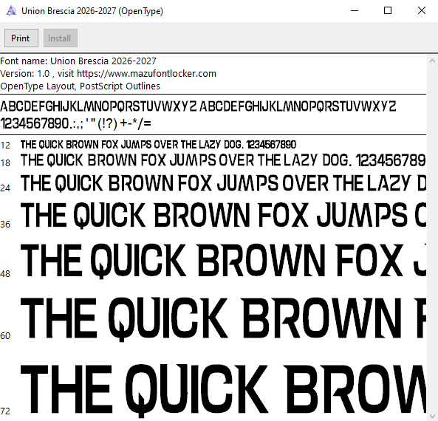Close the Union Brescia font window
438x421 pixels.
tap(422, 11)
